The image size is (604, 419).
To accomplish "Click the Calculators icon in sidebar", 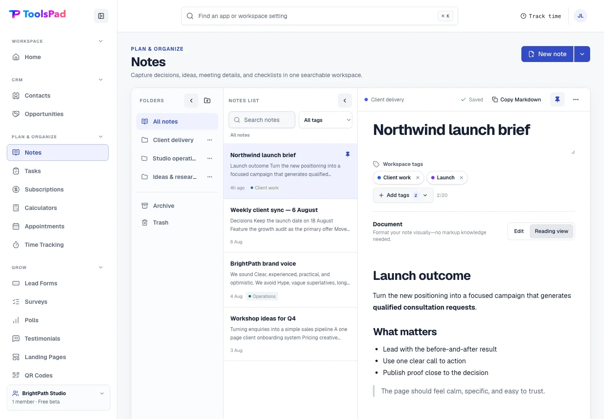I will (x=16, y=208).
